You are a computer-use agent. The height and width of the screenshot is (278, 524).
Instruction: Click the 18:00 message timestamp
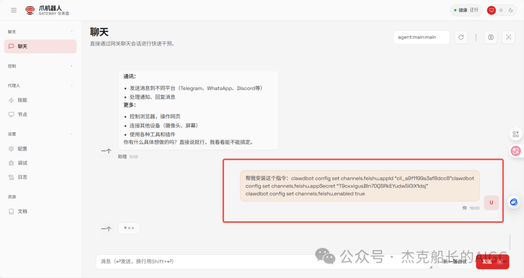point(475,208)
